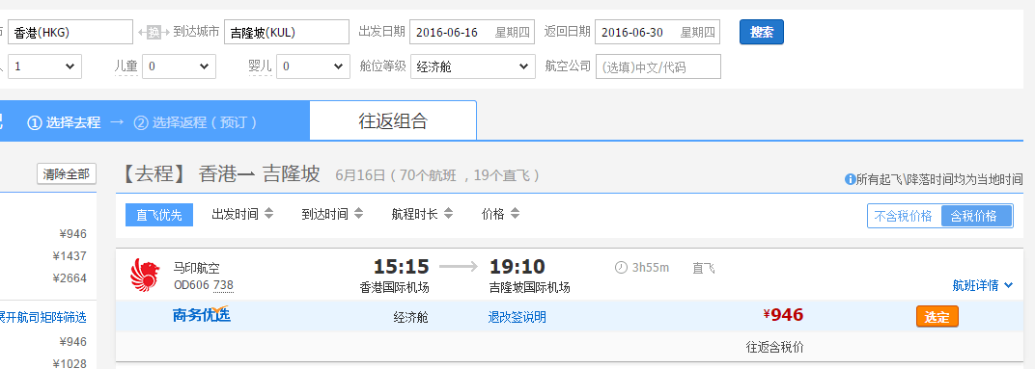Click the 航空公司 optional input field
The image size is (1035, 369).
click(x=658, y=66)
